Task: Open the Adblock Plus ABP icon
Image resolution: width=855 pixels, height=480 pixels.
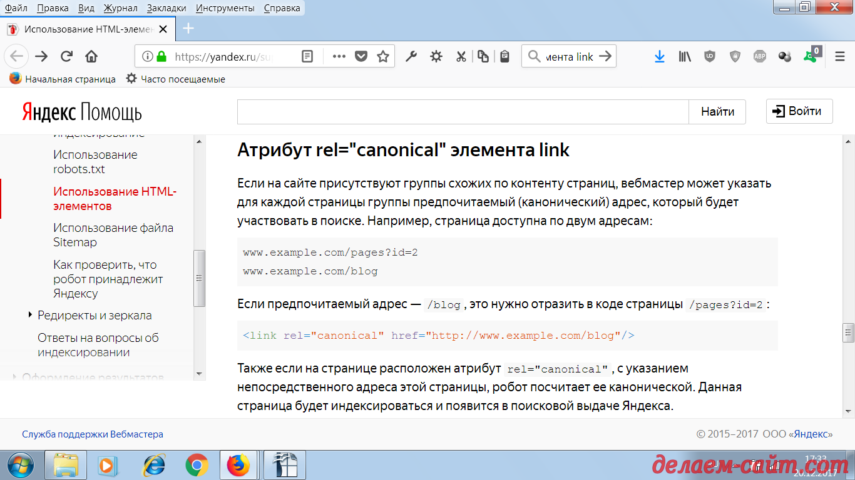Action: click(759, 56)
